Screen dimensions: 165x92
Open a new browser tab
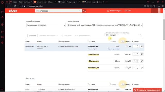107,2
